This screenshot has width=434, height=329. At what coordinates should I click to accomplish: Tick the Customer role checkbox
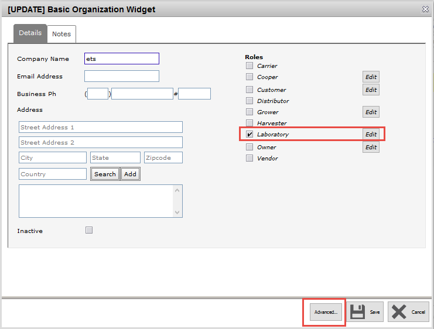pos(250,90)
